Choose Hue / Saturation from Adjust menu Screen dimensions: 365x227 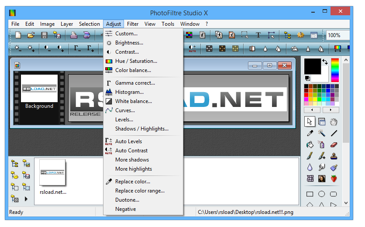[143, 61]
